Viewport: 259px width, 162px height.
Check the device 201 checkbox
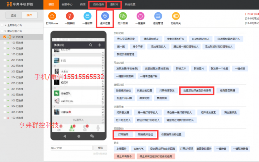(5, 60)
